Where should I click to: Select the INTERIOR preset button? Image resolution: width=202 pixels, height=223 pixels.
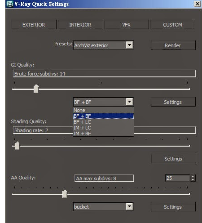tap(80, 25)
